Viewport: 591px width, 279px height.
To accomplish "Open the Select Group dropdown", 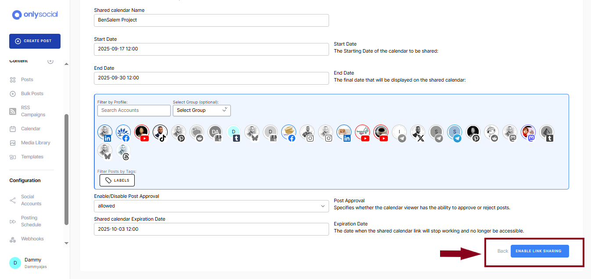I will 201,111.
